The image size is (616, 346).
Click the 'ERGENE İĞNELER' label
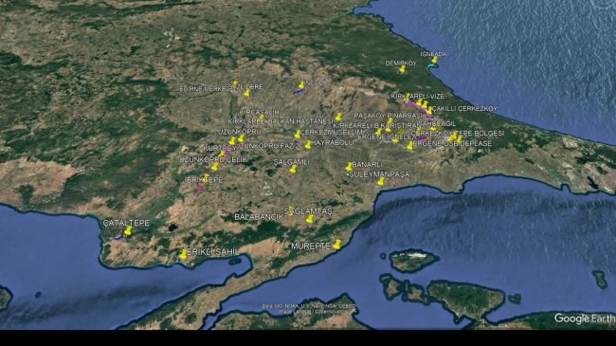[387, 137]
